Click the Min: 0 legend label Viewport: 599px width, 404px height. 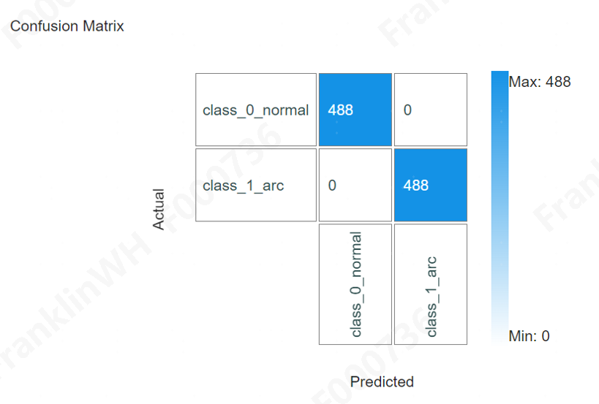(529, 336)
